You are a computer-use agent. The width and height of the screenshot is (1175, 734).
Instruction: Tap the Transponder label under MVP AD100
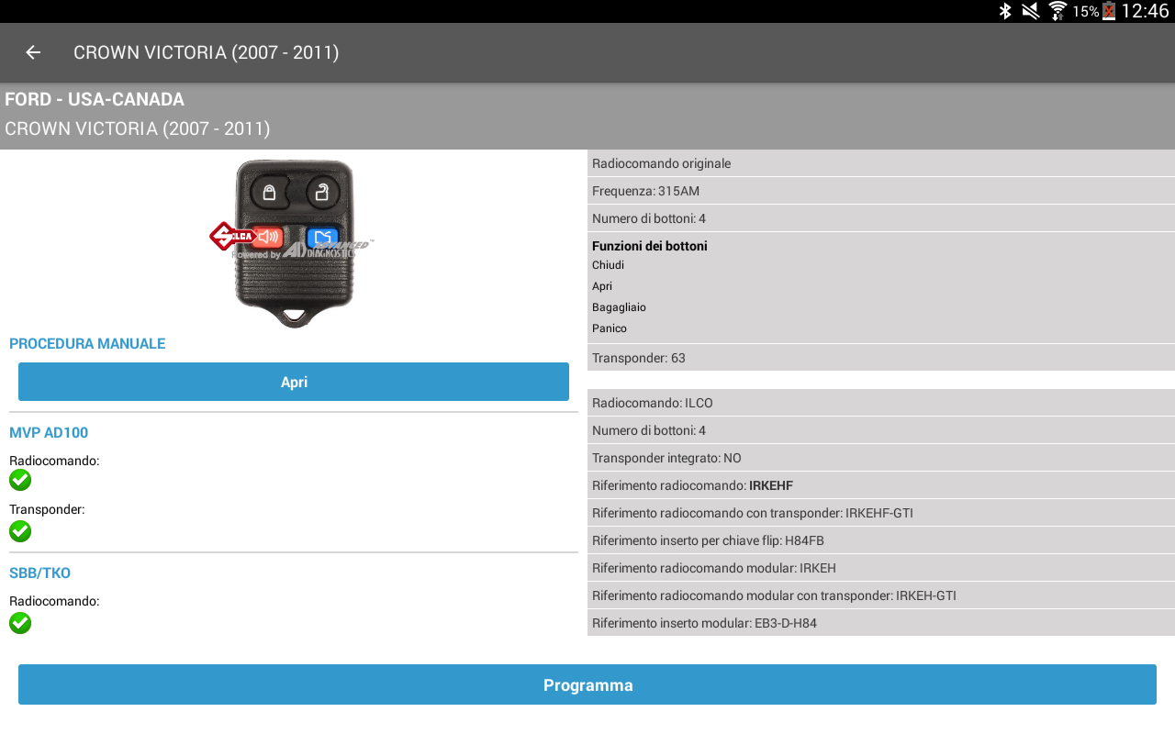[47, 509]
